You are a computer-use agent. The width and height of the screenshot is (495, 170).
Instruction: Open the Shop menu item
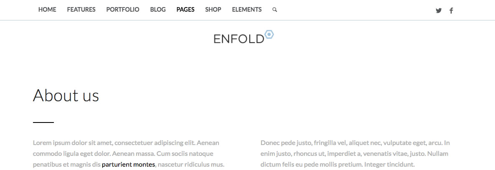(213, 10)
